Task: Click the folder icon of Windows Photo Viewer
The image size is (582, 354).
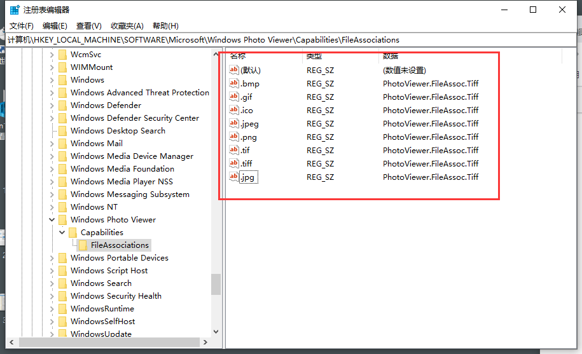Action: point(63,219)
